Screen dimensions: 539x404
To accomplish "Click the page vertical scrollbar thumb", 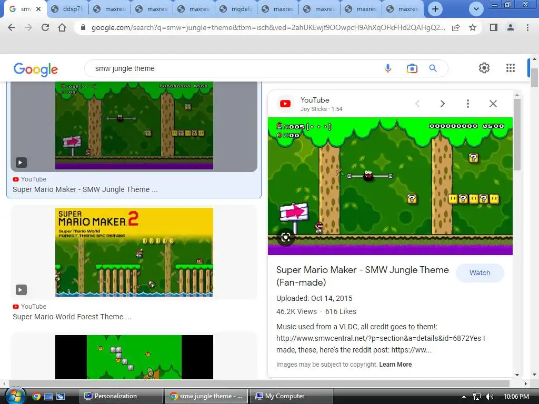I will (534, 77).
